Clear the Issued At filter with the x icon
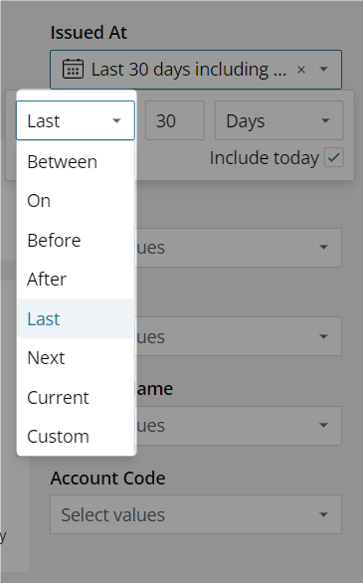This screenshot has height=583, width=363. point(301,70)
